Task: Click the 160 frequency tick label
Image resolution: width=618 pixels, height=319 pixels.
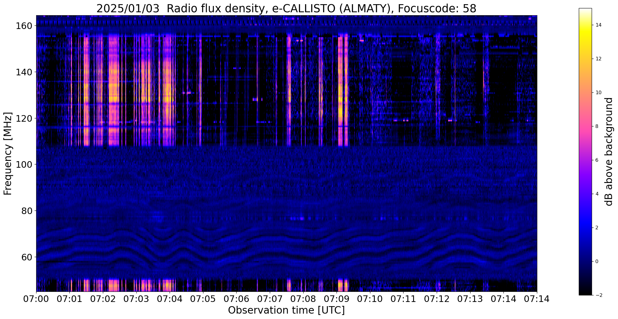Action: (x=24, y=26)
